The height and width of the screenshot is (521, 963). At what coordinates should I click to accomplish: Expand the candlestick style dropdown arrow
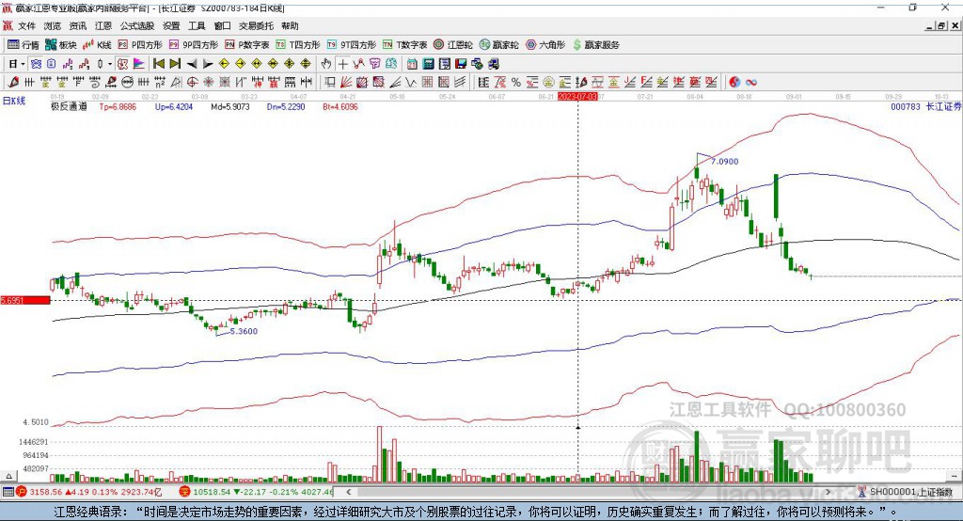point(110,64)
